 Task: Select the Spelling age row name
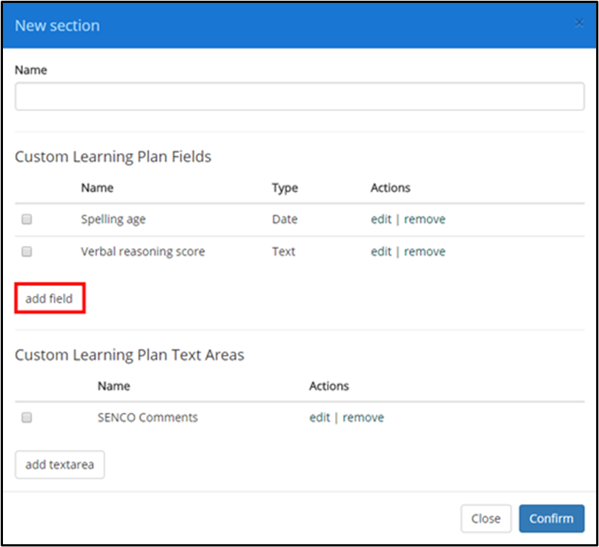tap(113, 219)
